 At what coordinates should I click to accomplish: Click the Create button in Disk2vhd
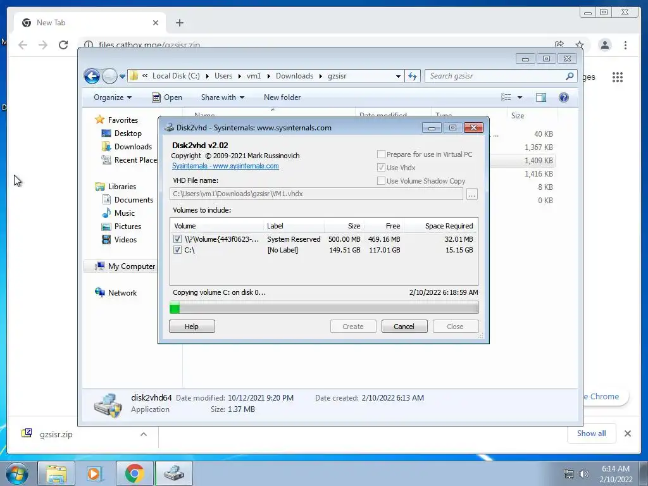point(353,326)
